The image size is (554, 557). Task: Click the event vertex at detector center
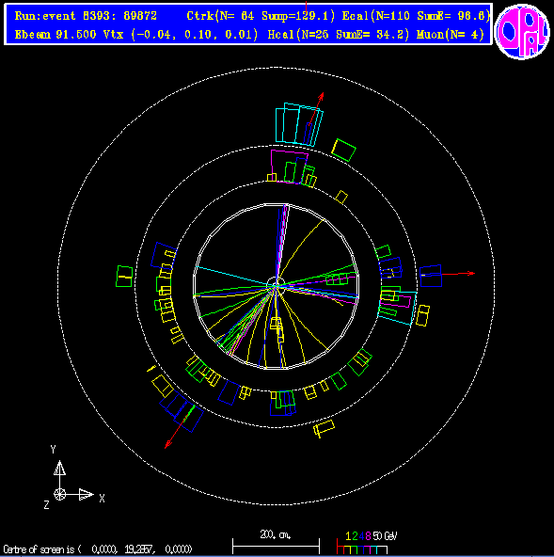276,286
